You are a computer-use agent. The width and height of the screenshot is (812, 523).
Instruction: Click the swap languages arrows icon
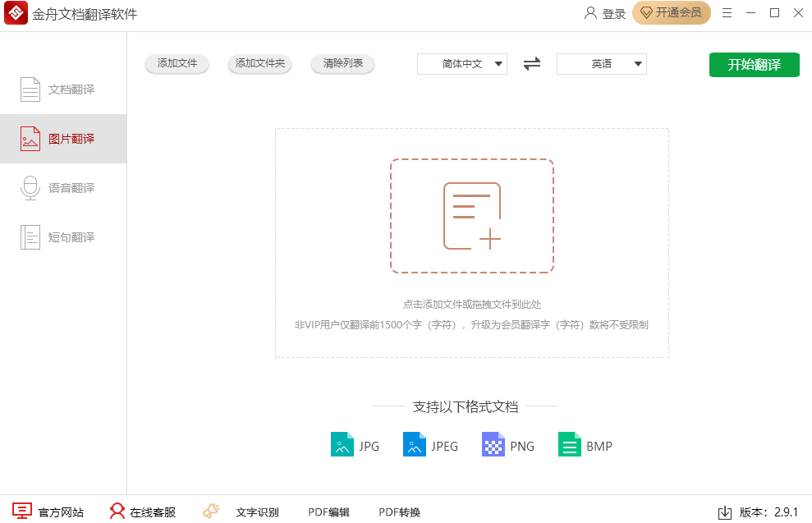(532, 64)
